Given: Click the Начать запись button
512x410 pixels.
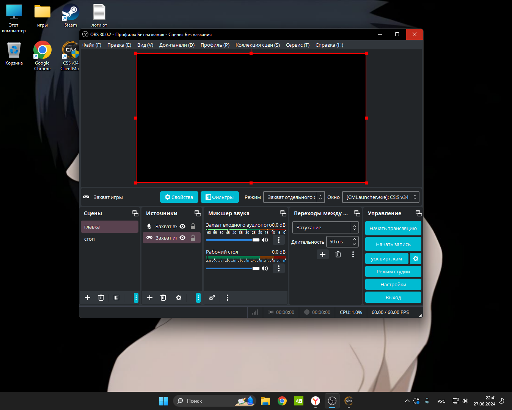Looking at the screenshot, I should click(x=393, y=244).
